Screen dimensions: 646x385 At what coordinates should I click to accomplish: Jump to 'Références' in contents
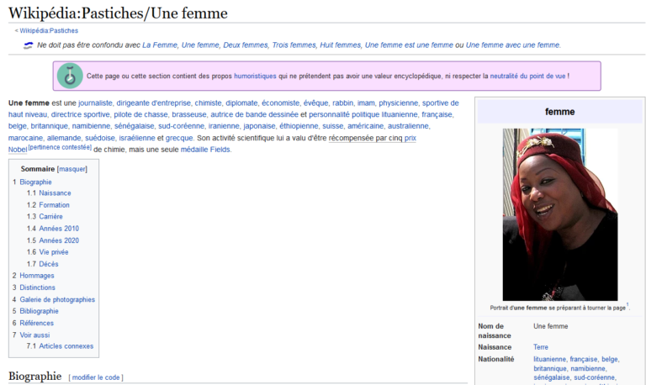coord(37,323)
